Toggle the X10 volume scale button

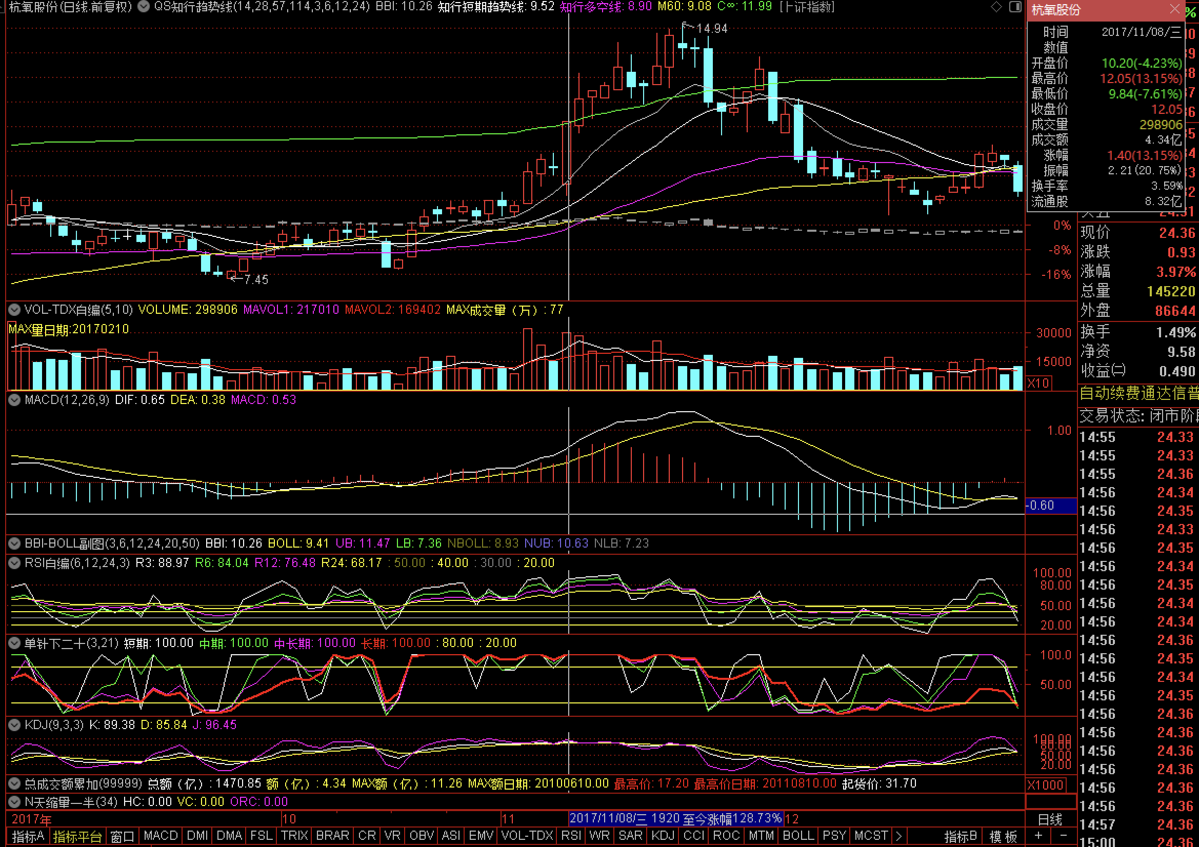(x=1038, y=384)
